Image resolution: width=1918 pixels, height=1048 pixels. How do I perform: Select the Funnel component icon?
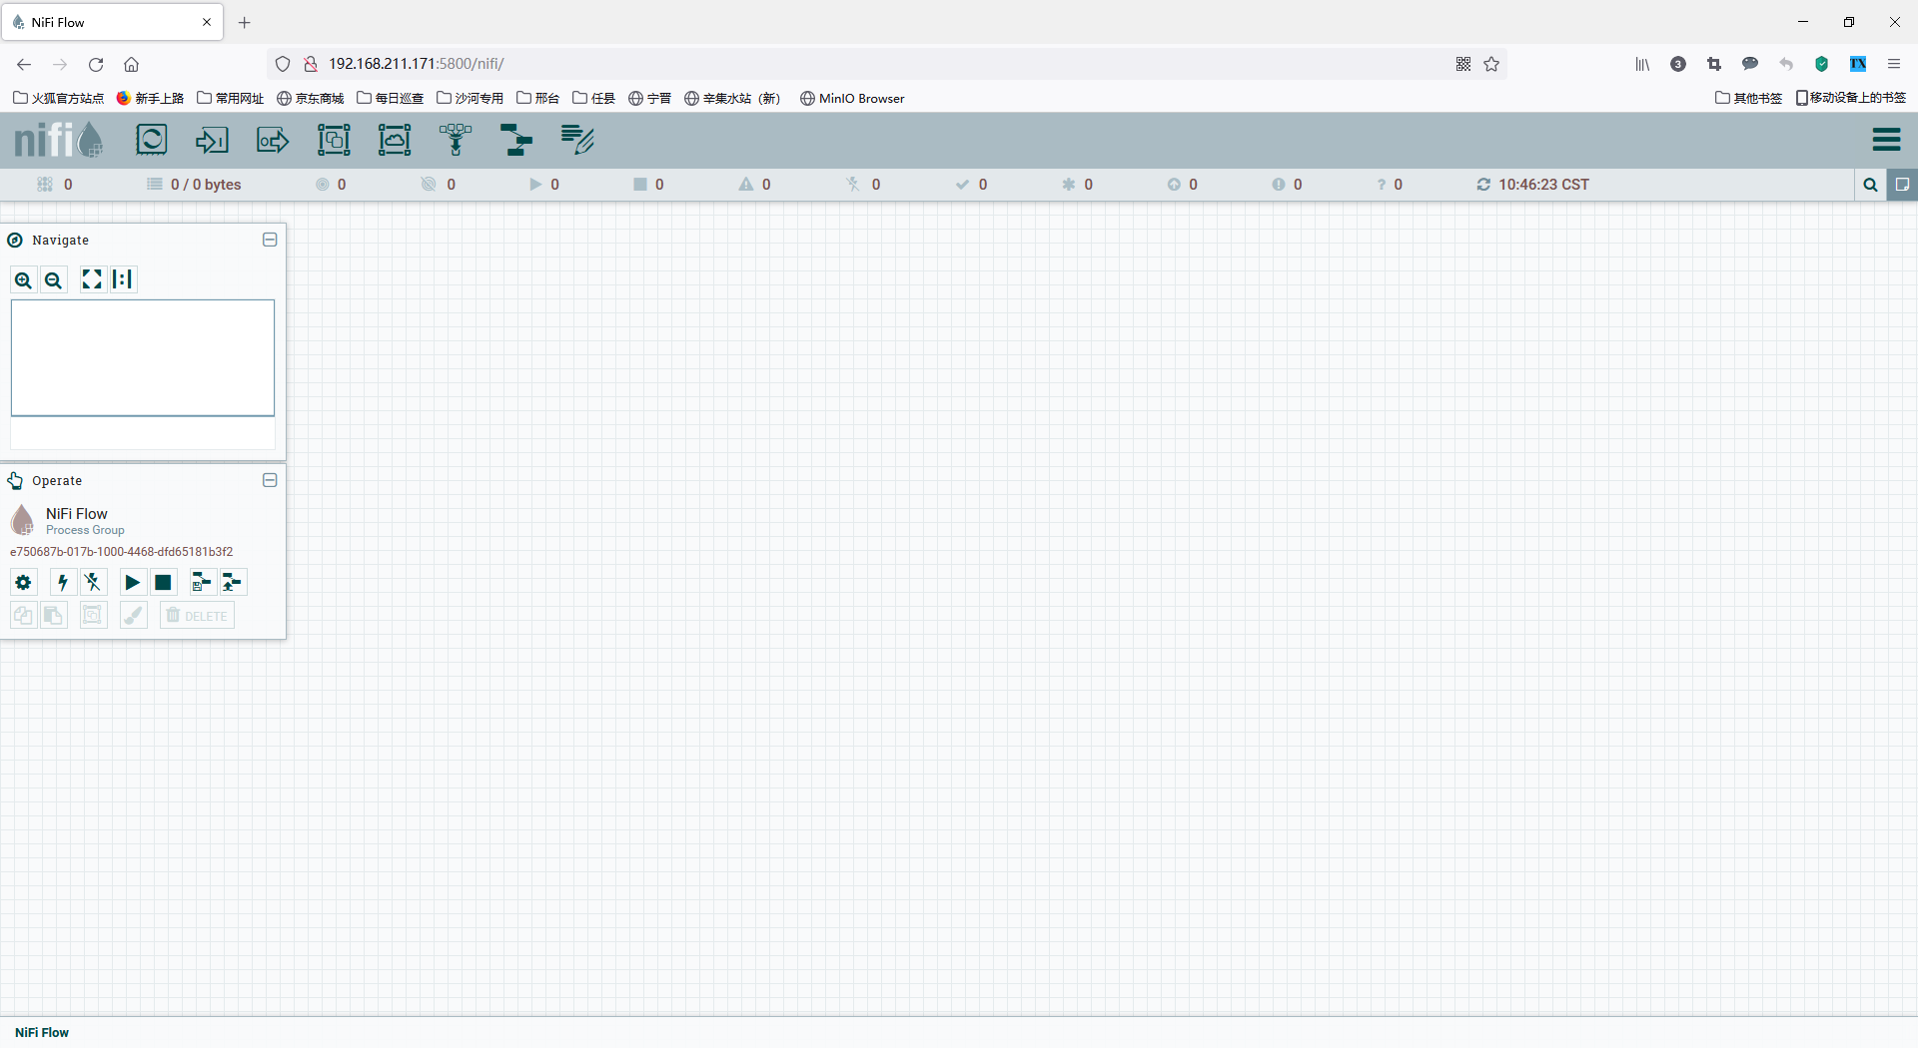pos(456,140)
